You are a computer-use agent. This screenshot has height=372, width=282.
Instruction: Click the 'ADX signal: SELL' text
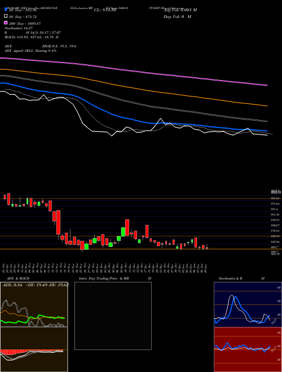click(19, 51)
